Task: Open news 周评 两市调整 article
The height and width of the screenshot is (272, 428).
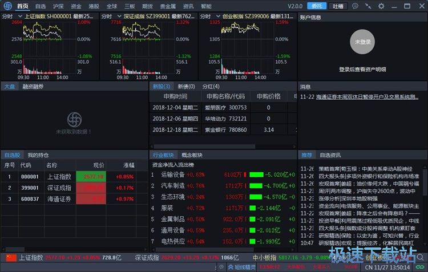Action: pos(367,191)
